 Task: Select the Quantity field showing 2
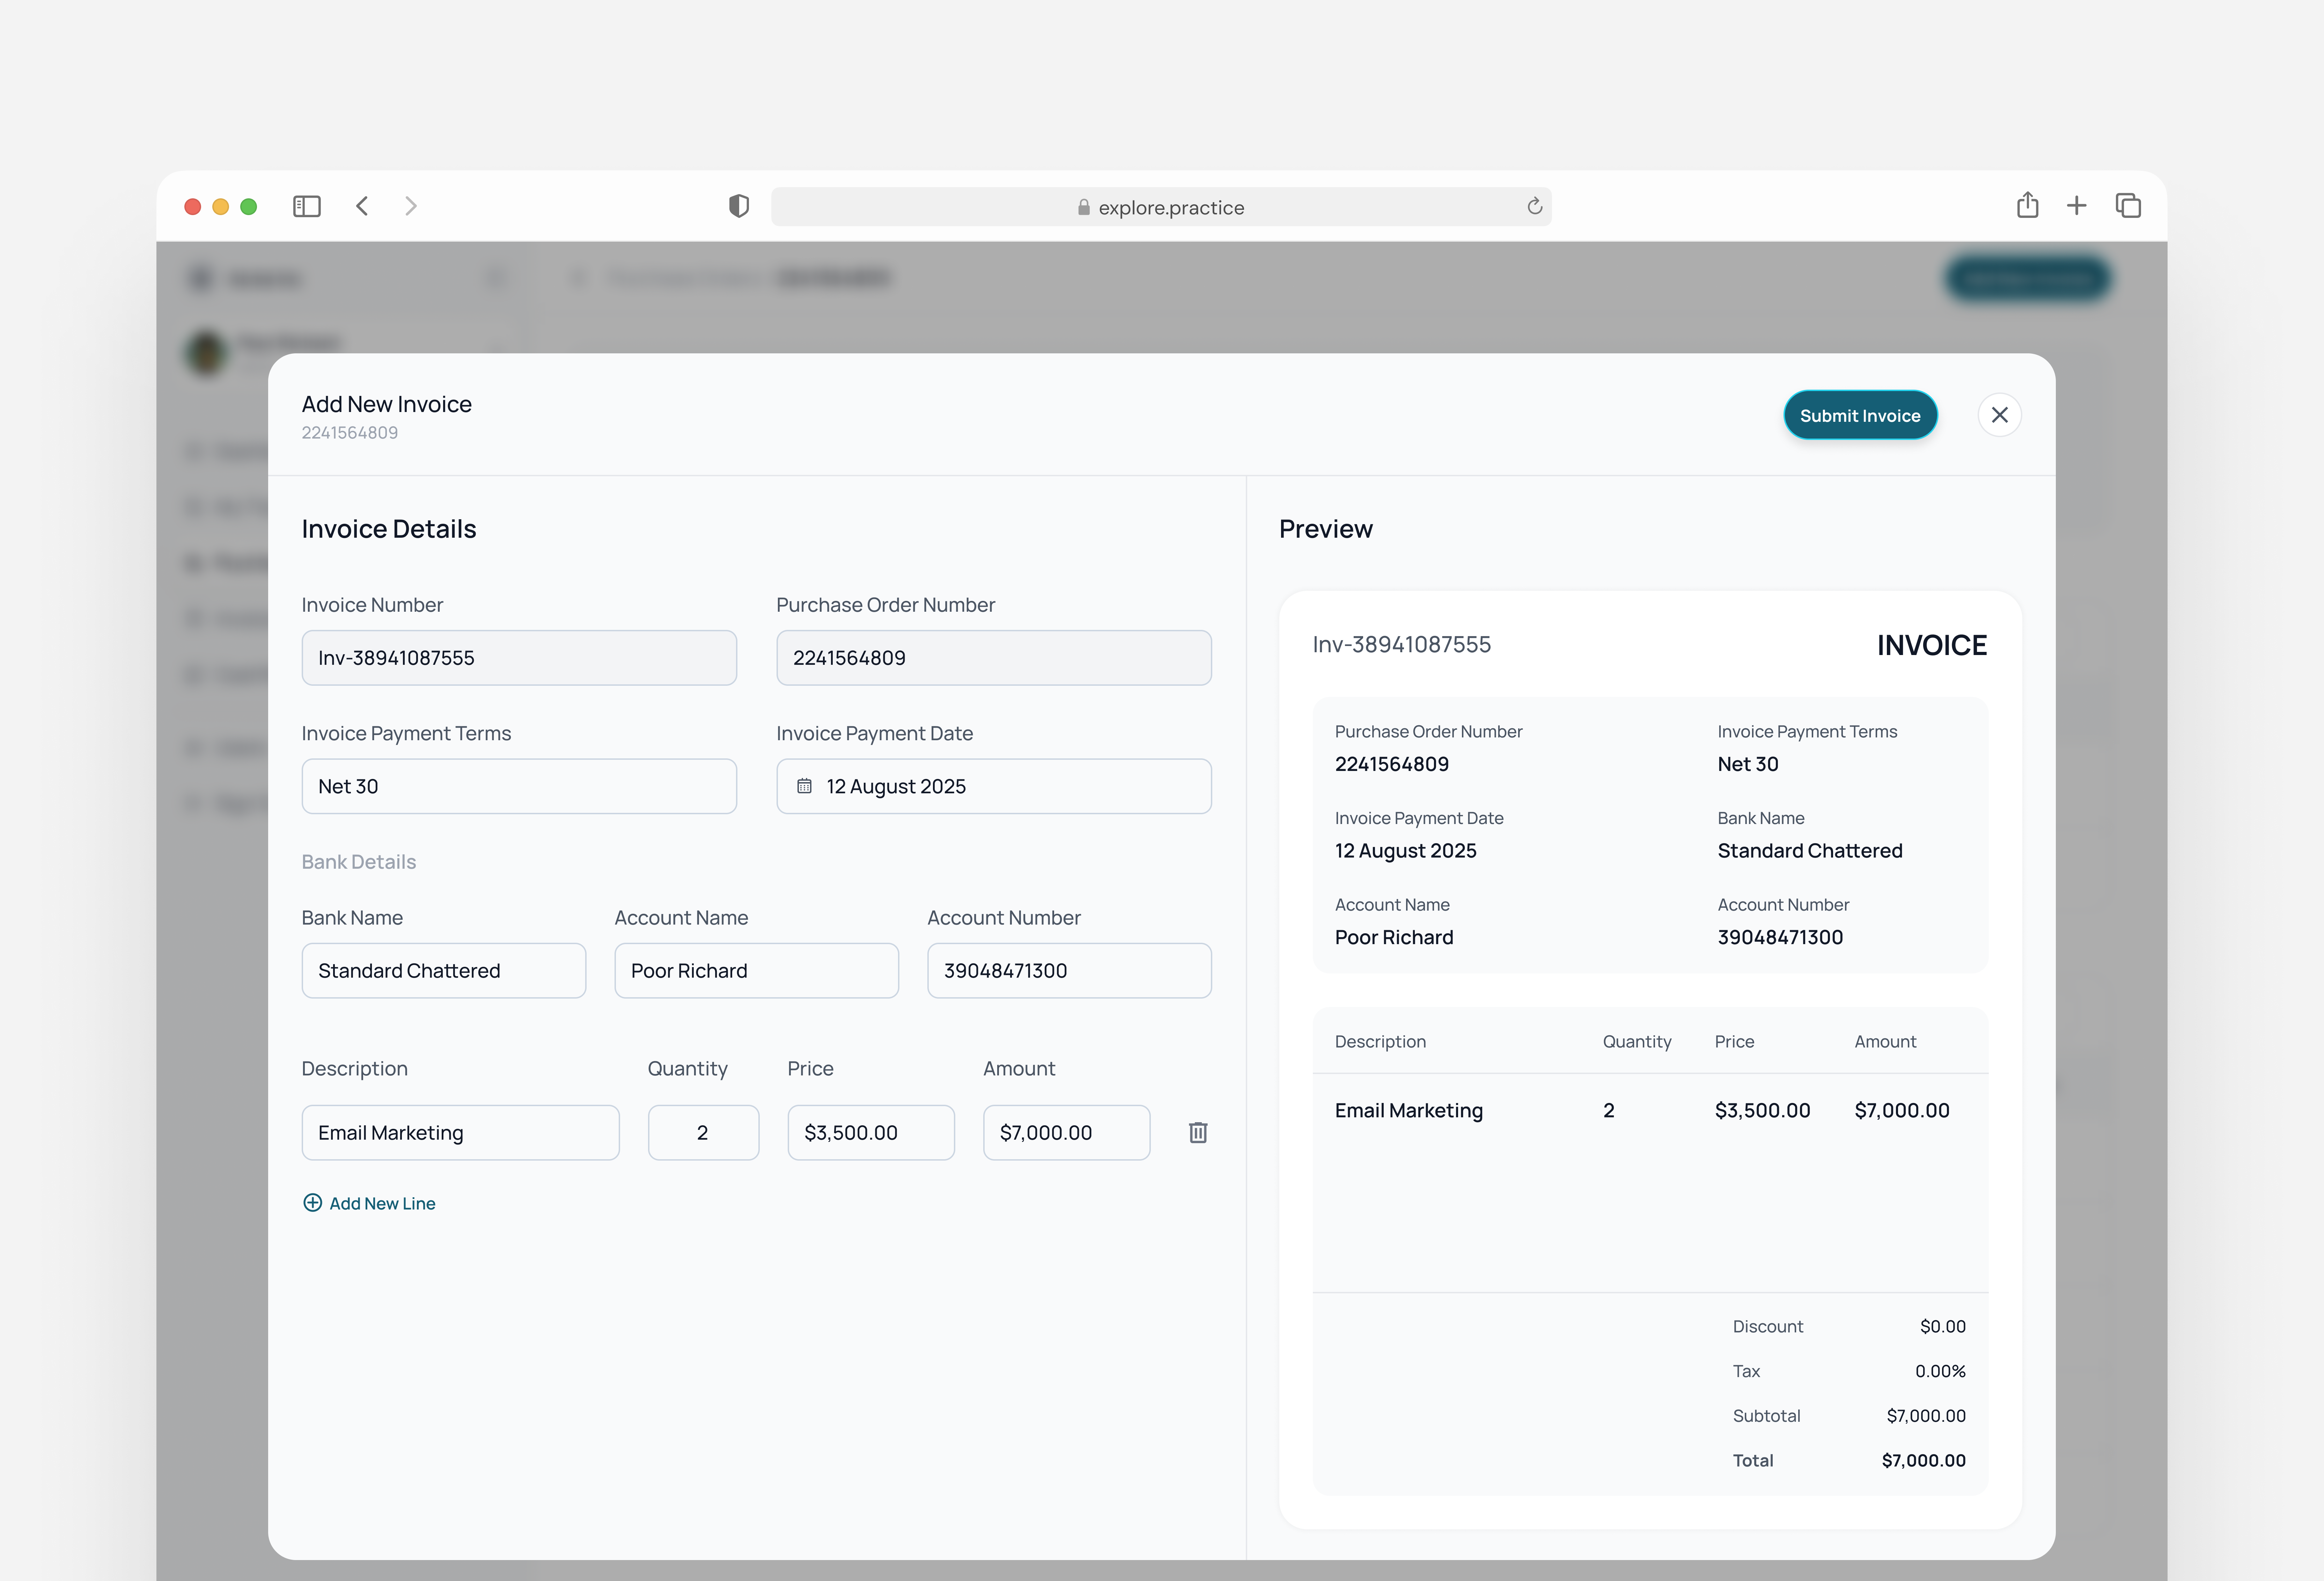coord(703,1132)
